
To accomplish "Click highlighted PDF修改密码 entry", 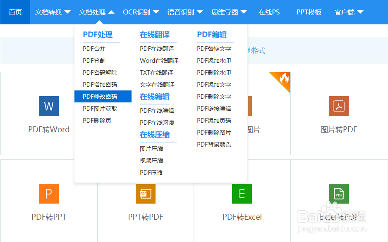I will pos(103,96).
